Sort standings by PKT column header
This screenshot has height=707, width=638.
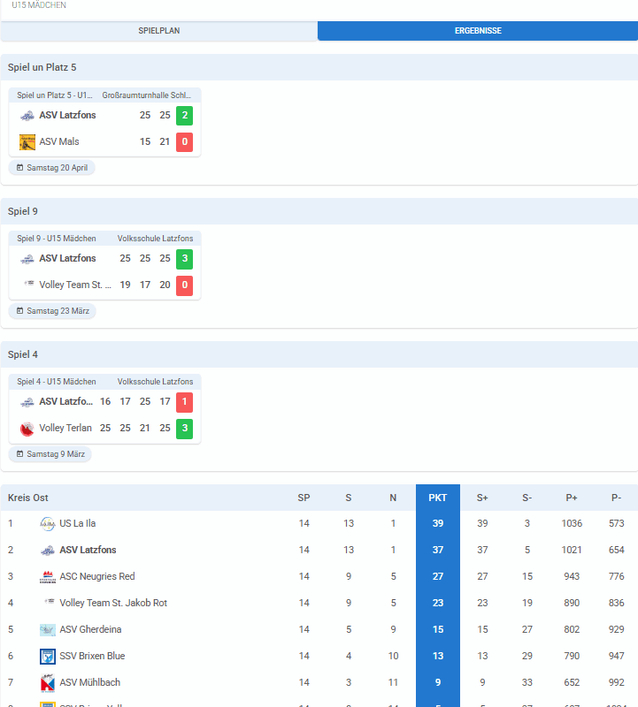437,498
